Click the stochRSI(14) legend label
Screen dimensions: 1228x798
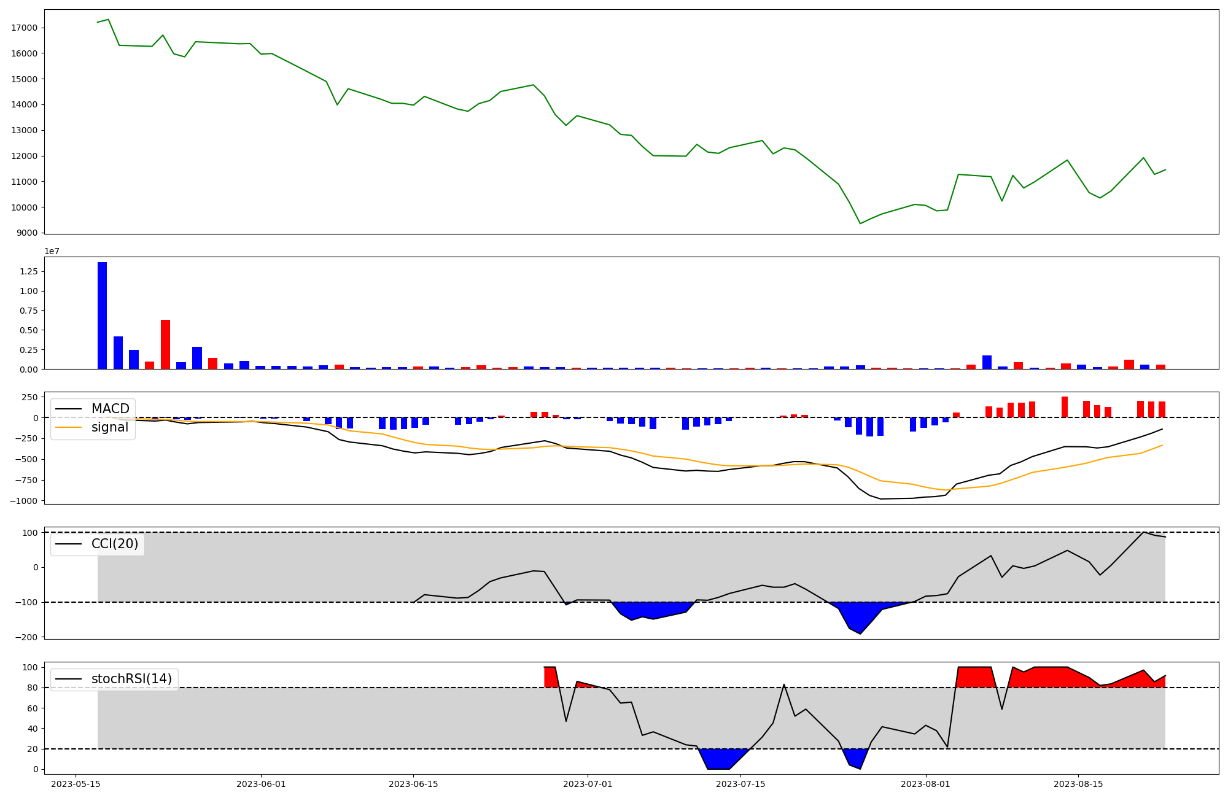coord(131,679)
